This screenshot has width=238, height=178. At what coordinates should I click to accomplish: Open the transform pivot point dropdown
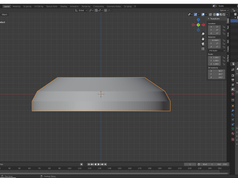click(x=91, y=10)
